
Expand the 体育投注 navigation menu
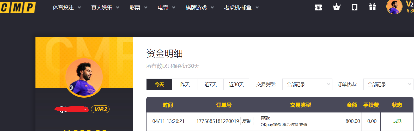66,8
